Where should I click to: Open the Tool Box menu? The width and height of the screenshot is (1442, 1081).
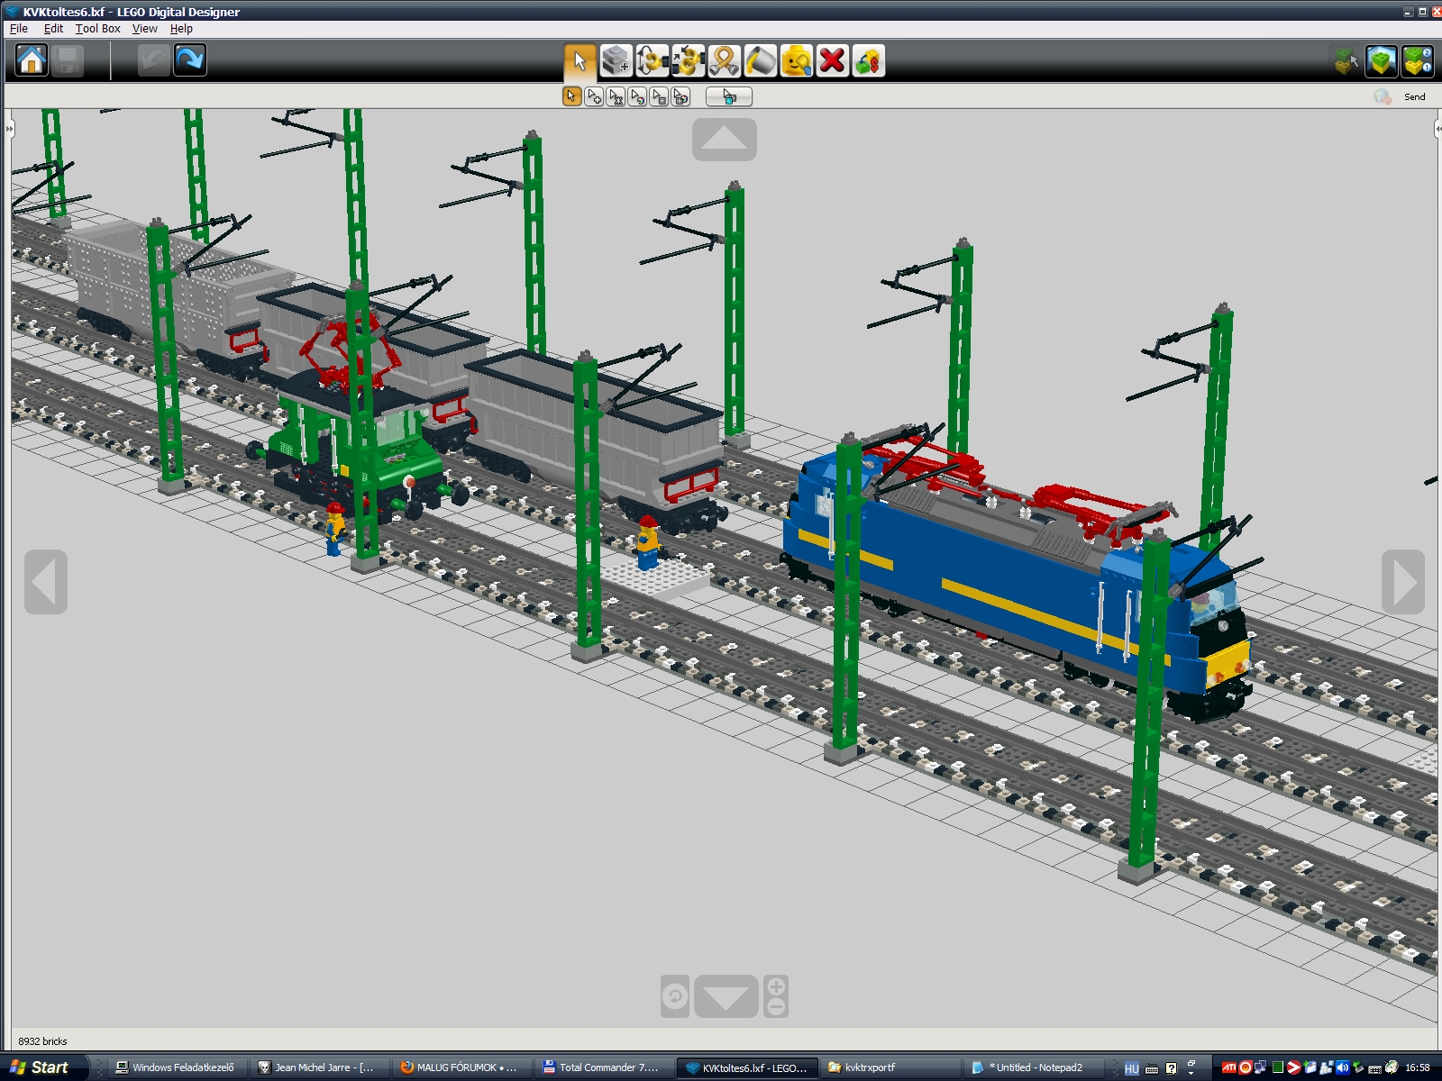(97, 29)
